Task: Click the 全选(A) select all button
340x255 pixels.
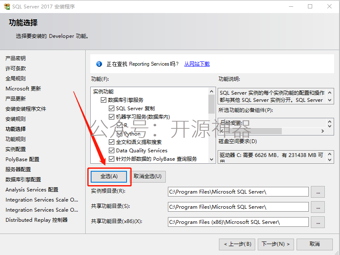Action: click(109, 176)
